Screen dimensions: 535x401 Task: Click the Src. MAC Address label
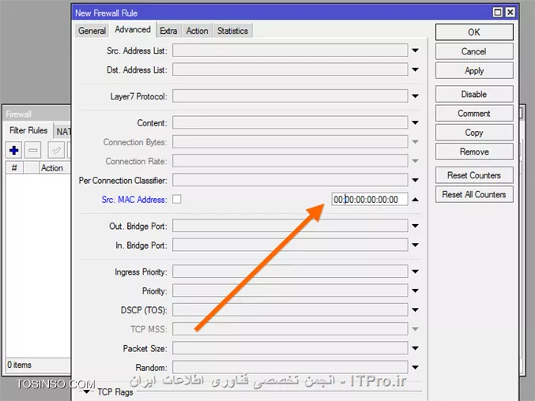pyautogui.click(x=134, y=200)
